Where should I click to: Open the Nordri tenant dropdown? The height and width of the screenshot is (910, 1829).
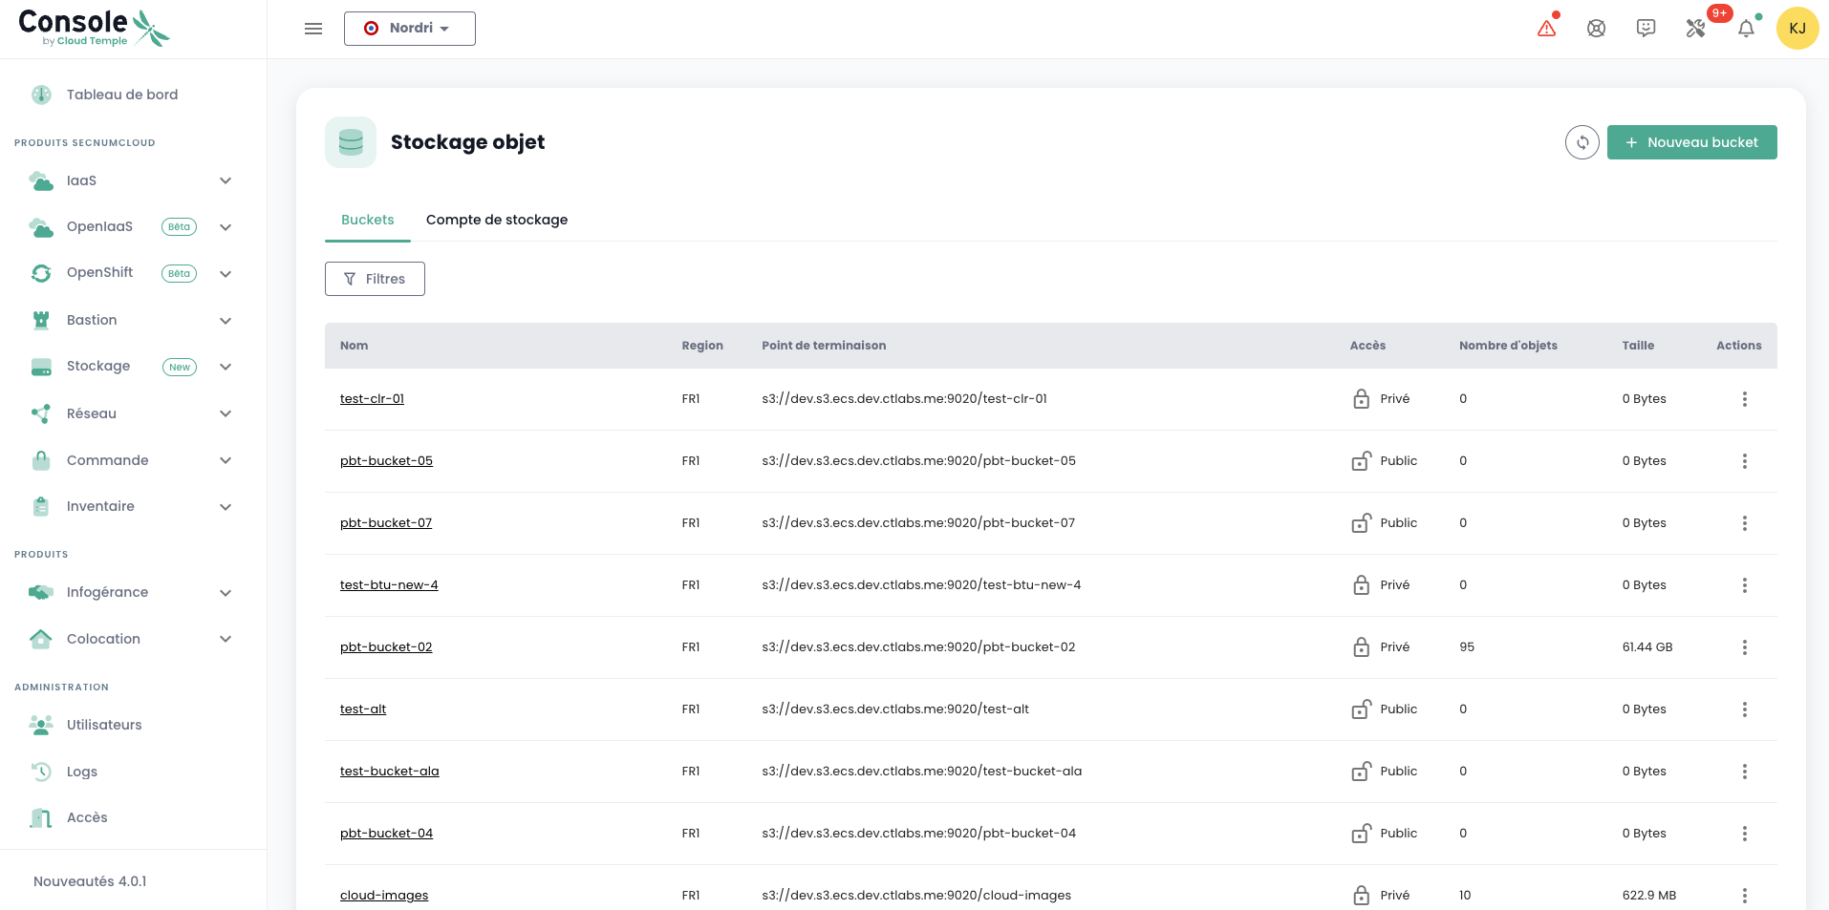pos(409,29)
